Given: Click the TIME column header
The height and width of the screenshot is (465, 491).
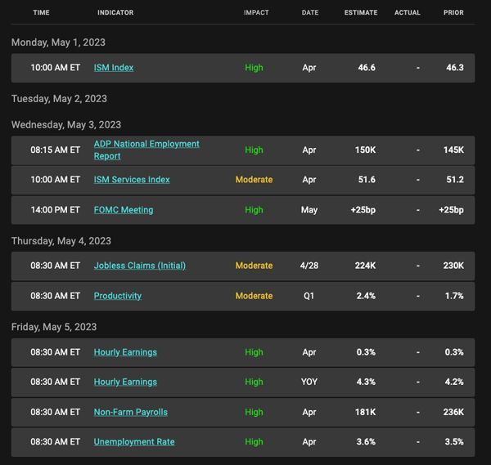Looking at the screenshot, I should pyautogui.click(x=42, y=12).
